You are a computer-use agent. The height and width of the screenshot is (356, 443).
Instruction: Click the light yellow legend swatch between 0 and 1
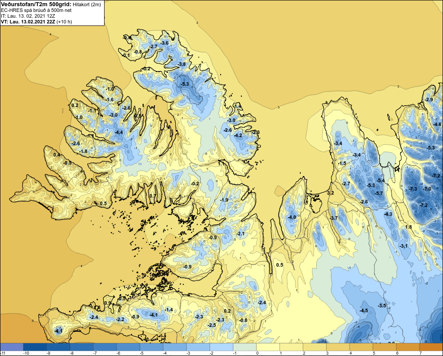click(x=268, y=347)
